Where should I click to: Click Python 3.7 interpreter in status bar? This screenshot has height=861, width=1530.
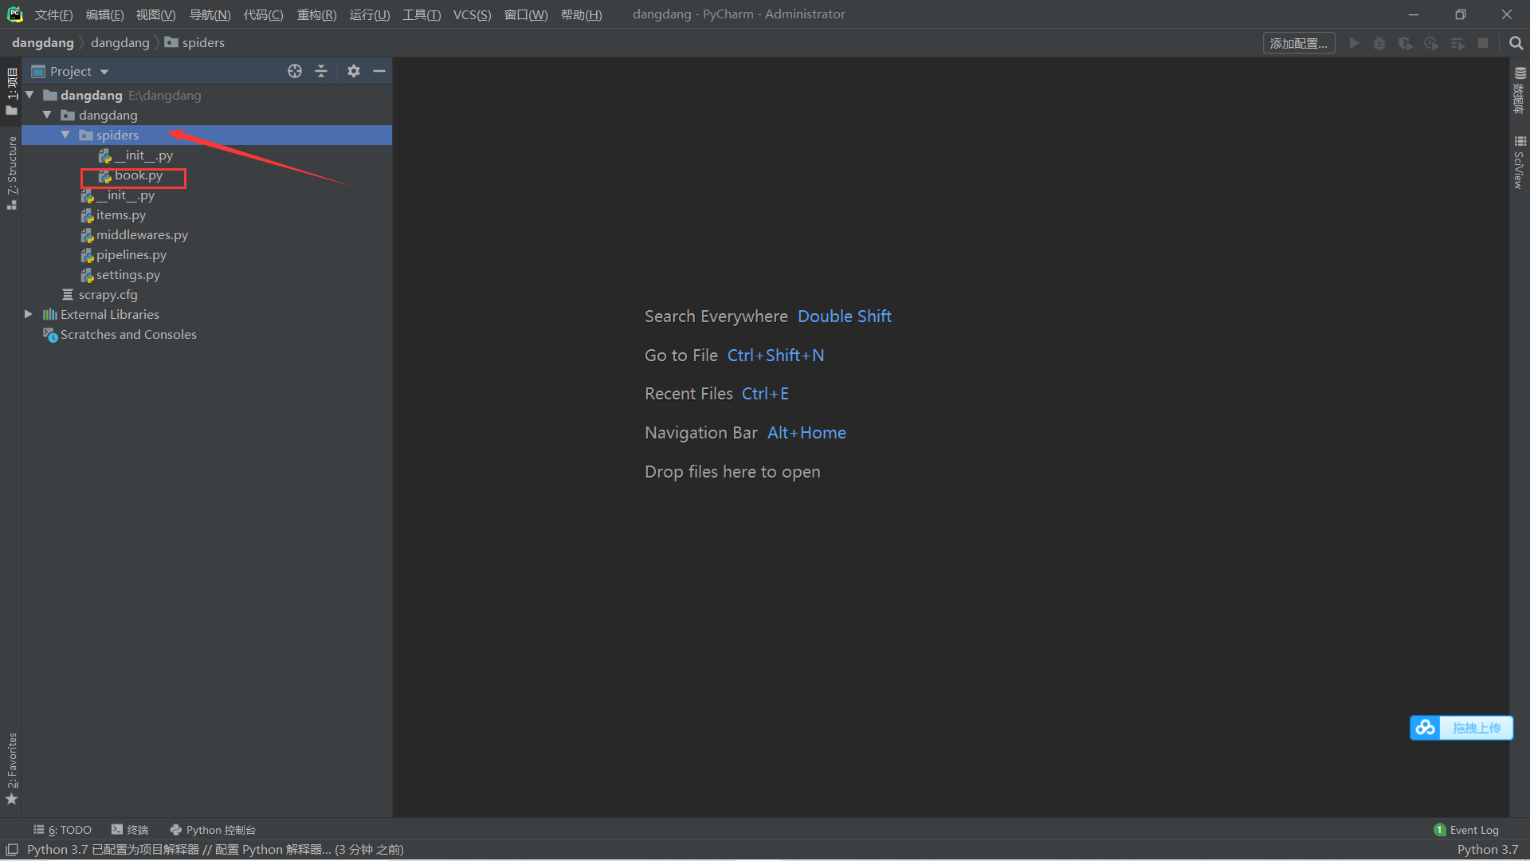[x=1487, y=850]
